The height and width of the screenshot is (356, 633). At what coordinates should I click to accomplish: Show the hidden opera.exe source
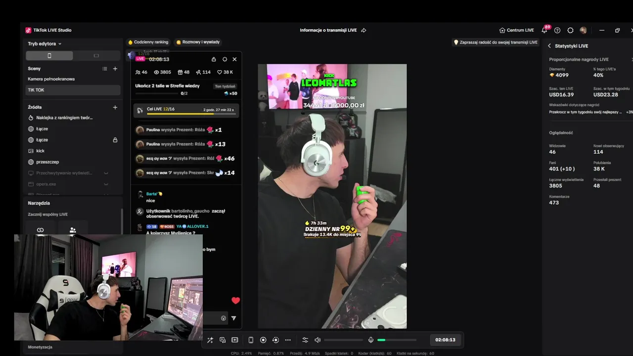pyautogui.click(x=106, y=184)
